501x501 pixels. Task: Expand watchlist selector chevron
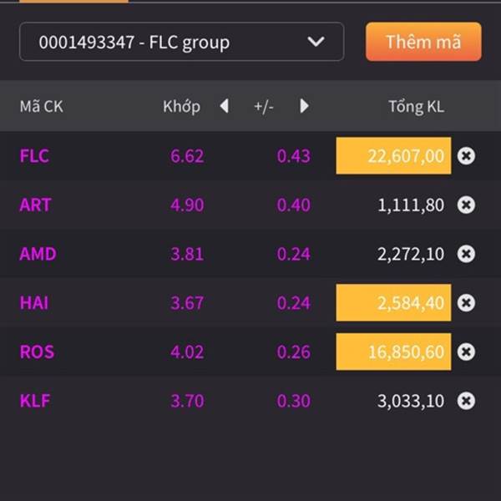click(x=316, y=42)
